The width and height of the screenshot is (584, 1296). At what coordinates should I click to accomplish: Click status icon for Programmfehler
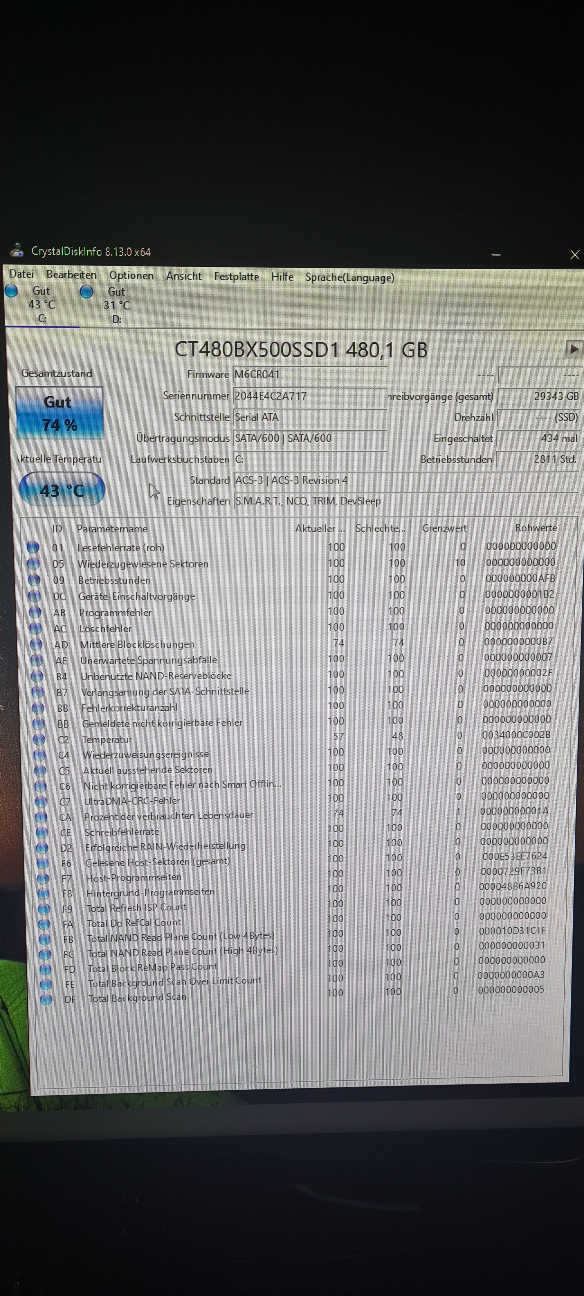[x=35, y=612]
